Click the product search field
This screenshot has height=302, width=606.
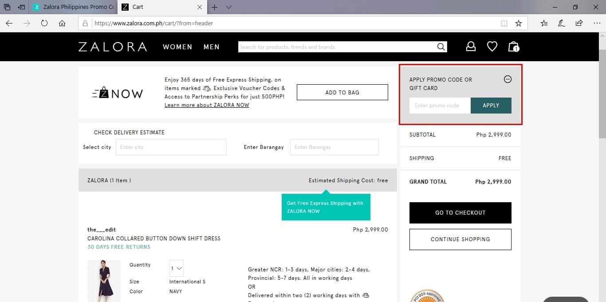coord(337,47)
